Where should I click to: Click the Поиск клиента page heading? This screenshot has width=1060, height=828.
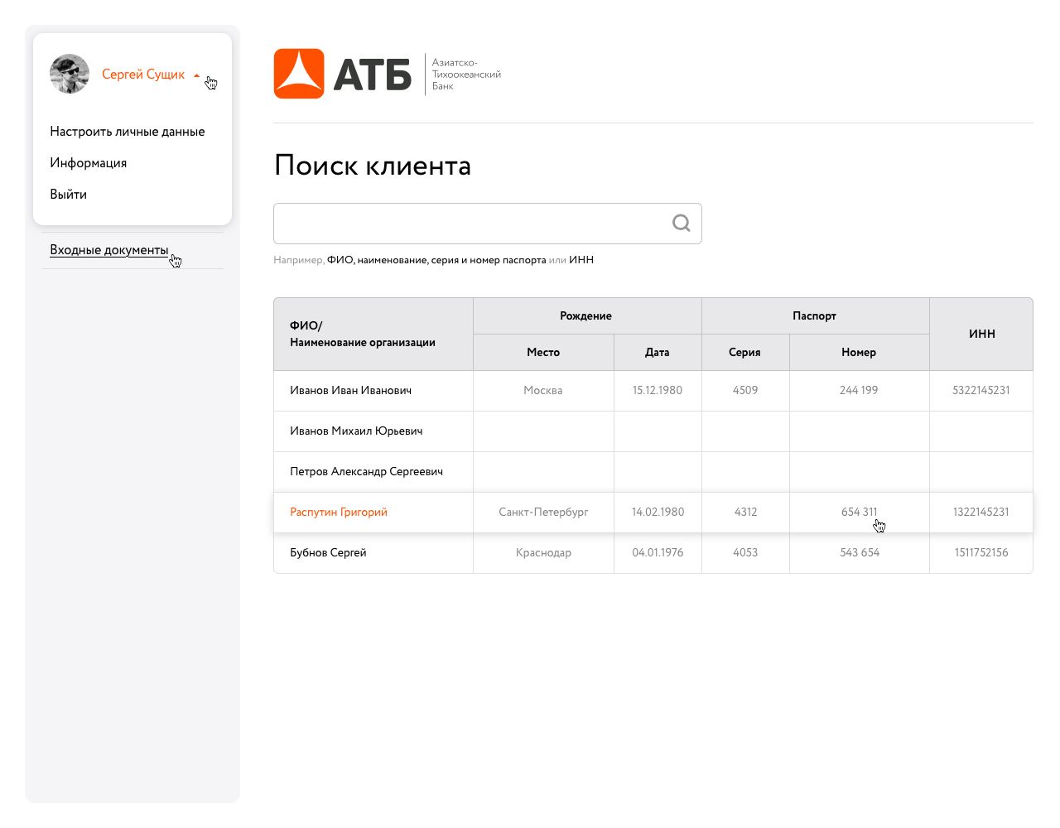click(x=373, y=166)
